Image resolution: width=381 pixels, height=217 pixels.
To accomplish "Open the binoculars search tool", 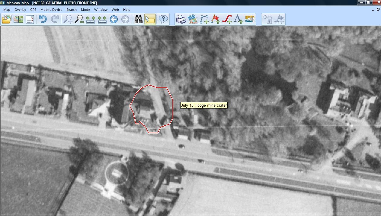I will [x=138, y=19].
